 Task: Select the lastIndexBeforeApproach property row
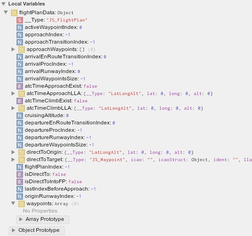56,189
